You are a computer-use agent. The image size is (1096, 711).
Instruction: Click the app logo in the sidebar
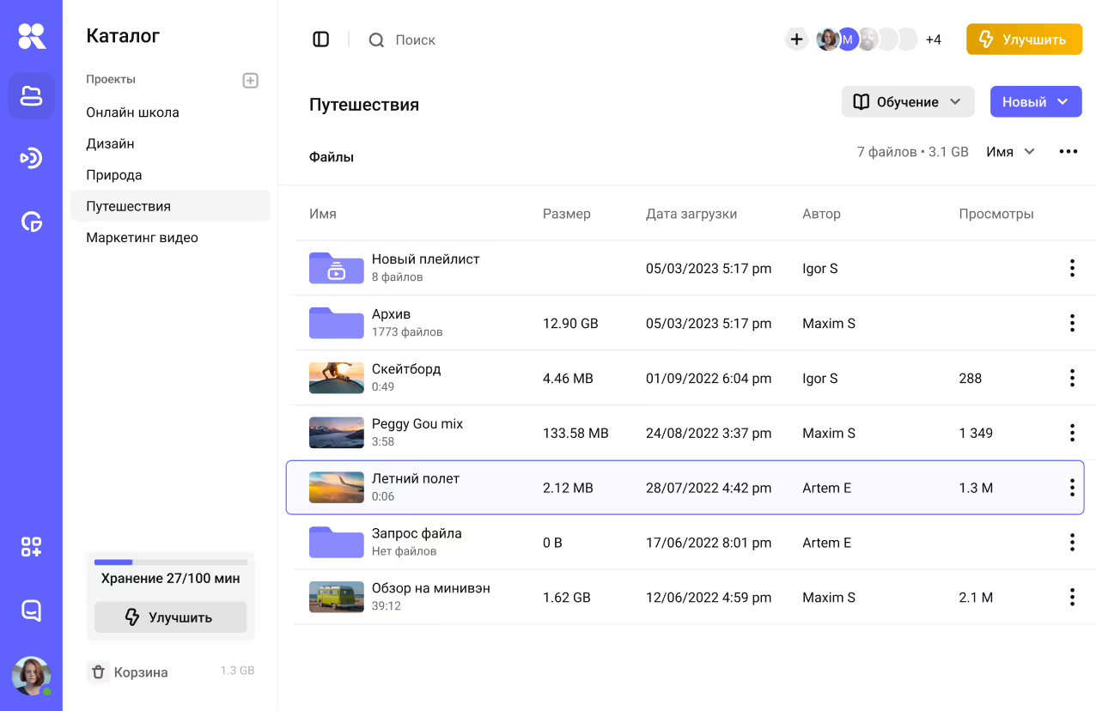click(x=32, y=36)
